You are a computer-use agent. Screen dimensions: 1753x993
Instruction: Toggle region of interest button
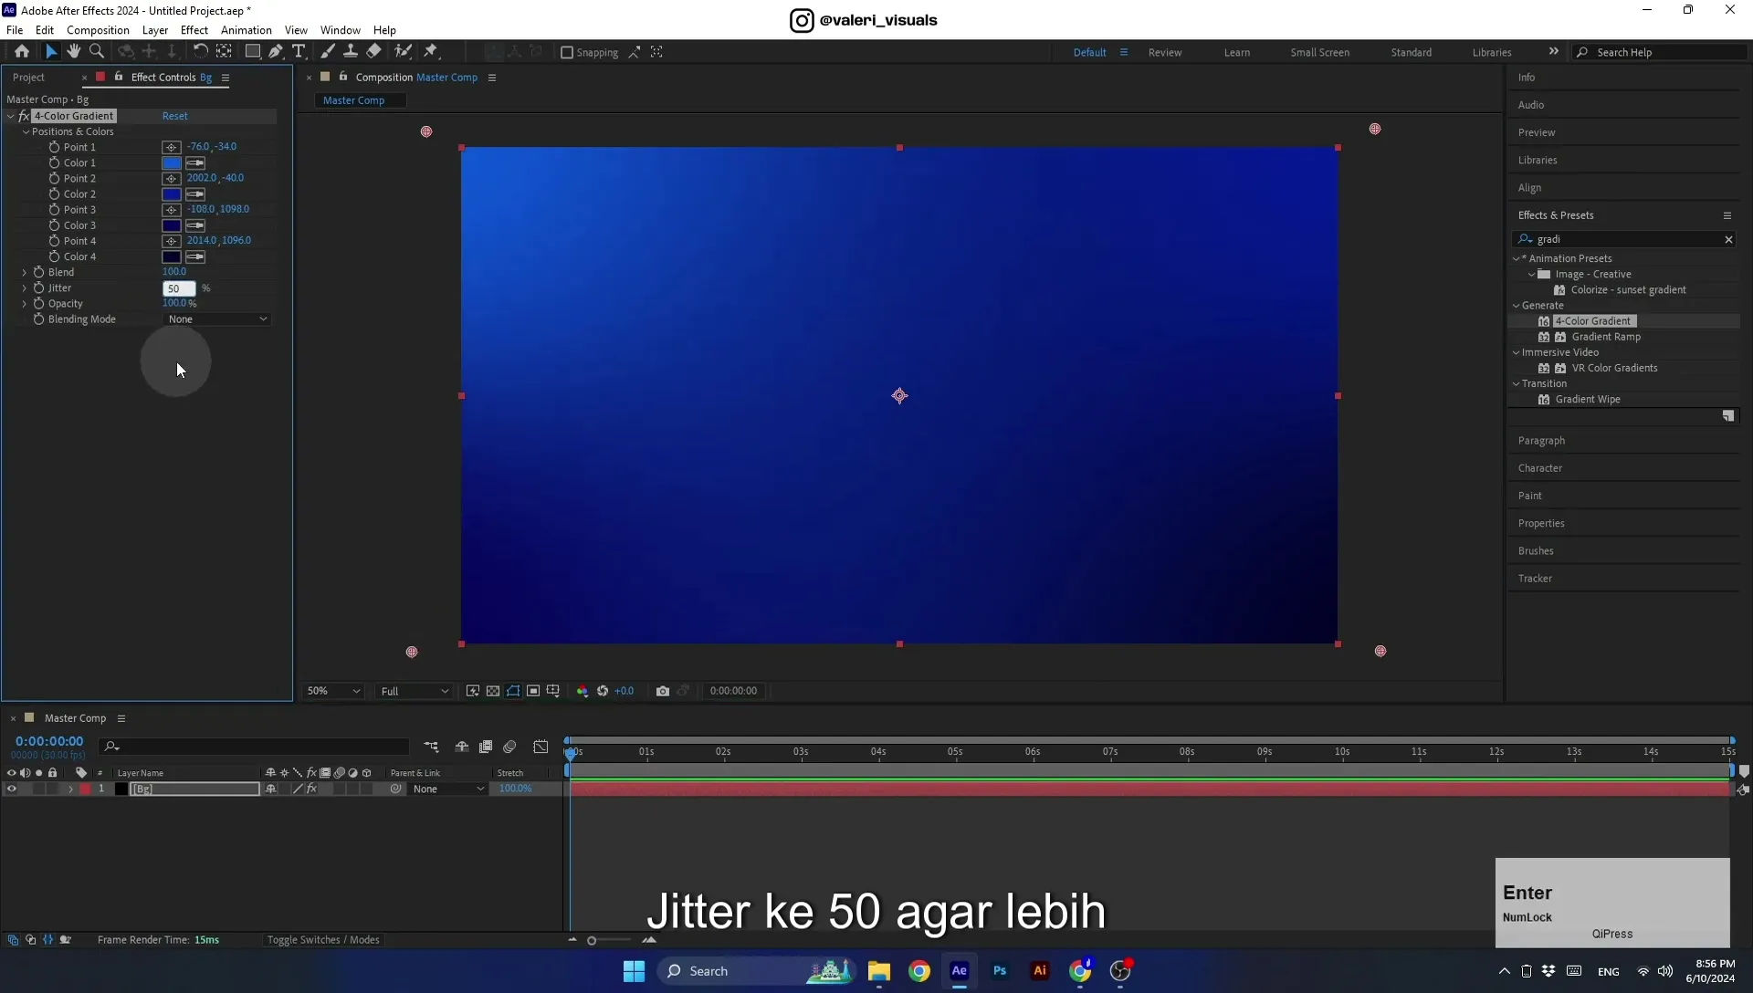pos(533,691)
